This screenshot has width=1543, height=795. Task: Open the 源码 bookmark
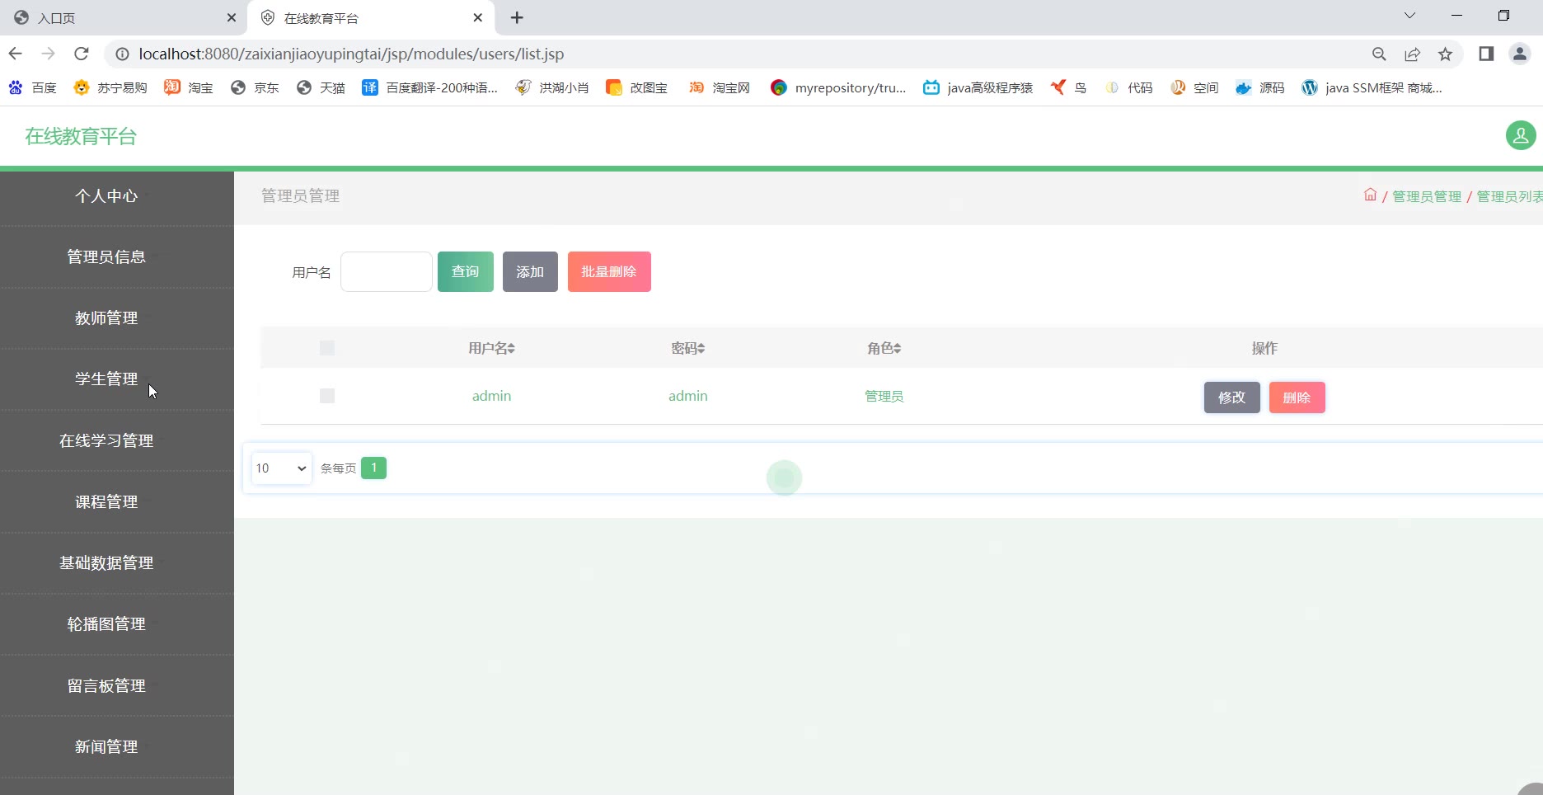point(1260,87)
